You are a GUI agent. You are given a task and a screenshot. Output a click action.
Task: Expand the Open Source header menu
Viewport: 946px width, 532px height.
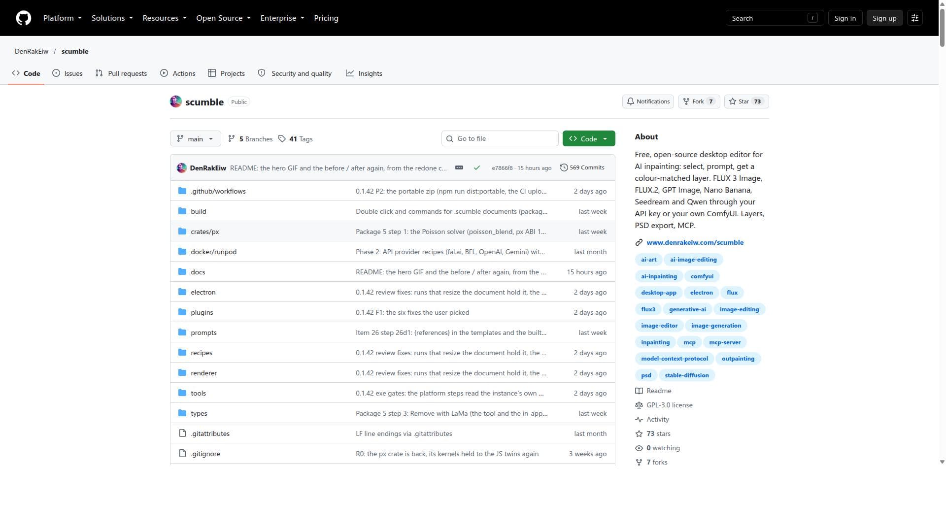pyautogui.click(x=224, y=18)
